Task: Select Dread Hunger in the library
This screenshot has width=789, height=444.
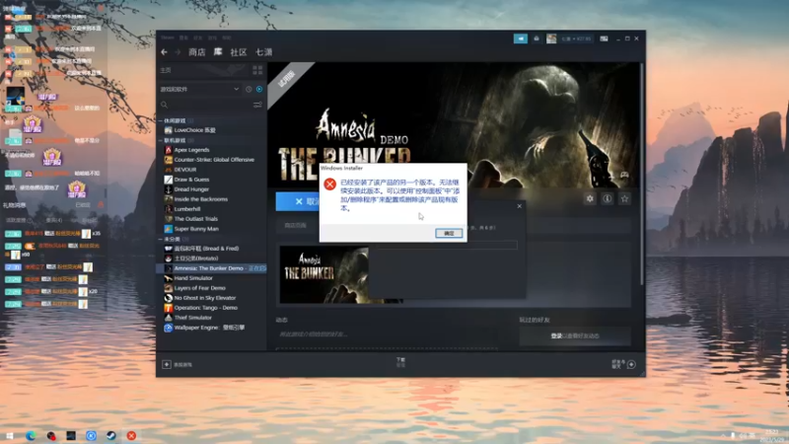Action: click(191, 189)
